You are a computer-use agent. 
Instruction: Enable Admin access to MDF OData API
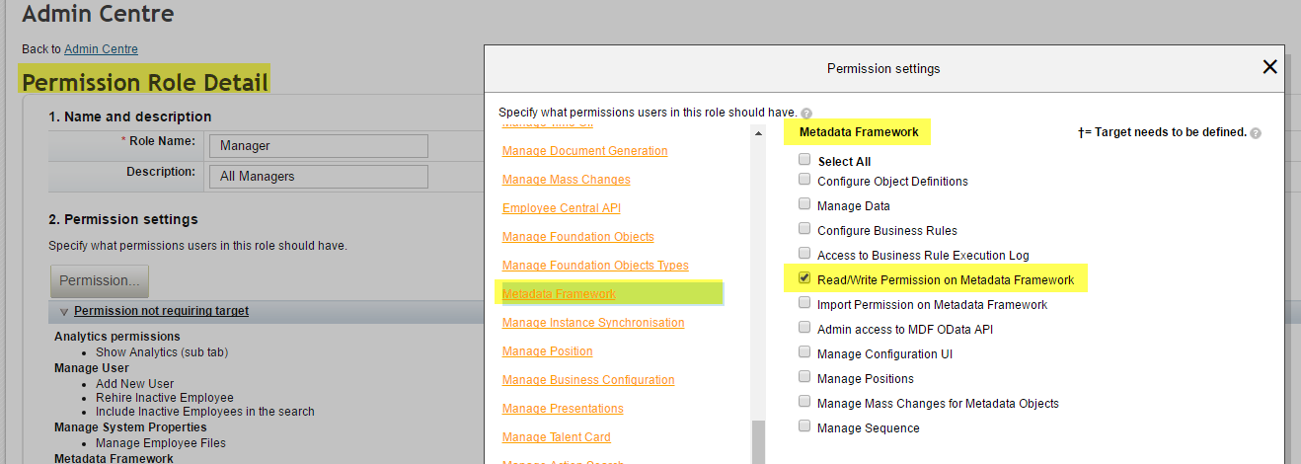[804, 328]
